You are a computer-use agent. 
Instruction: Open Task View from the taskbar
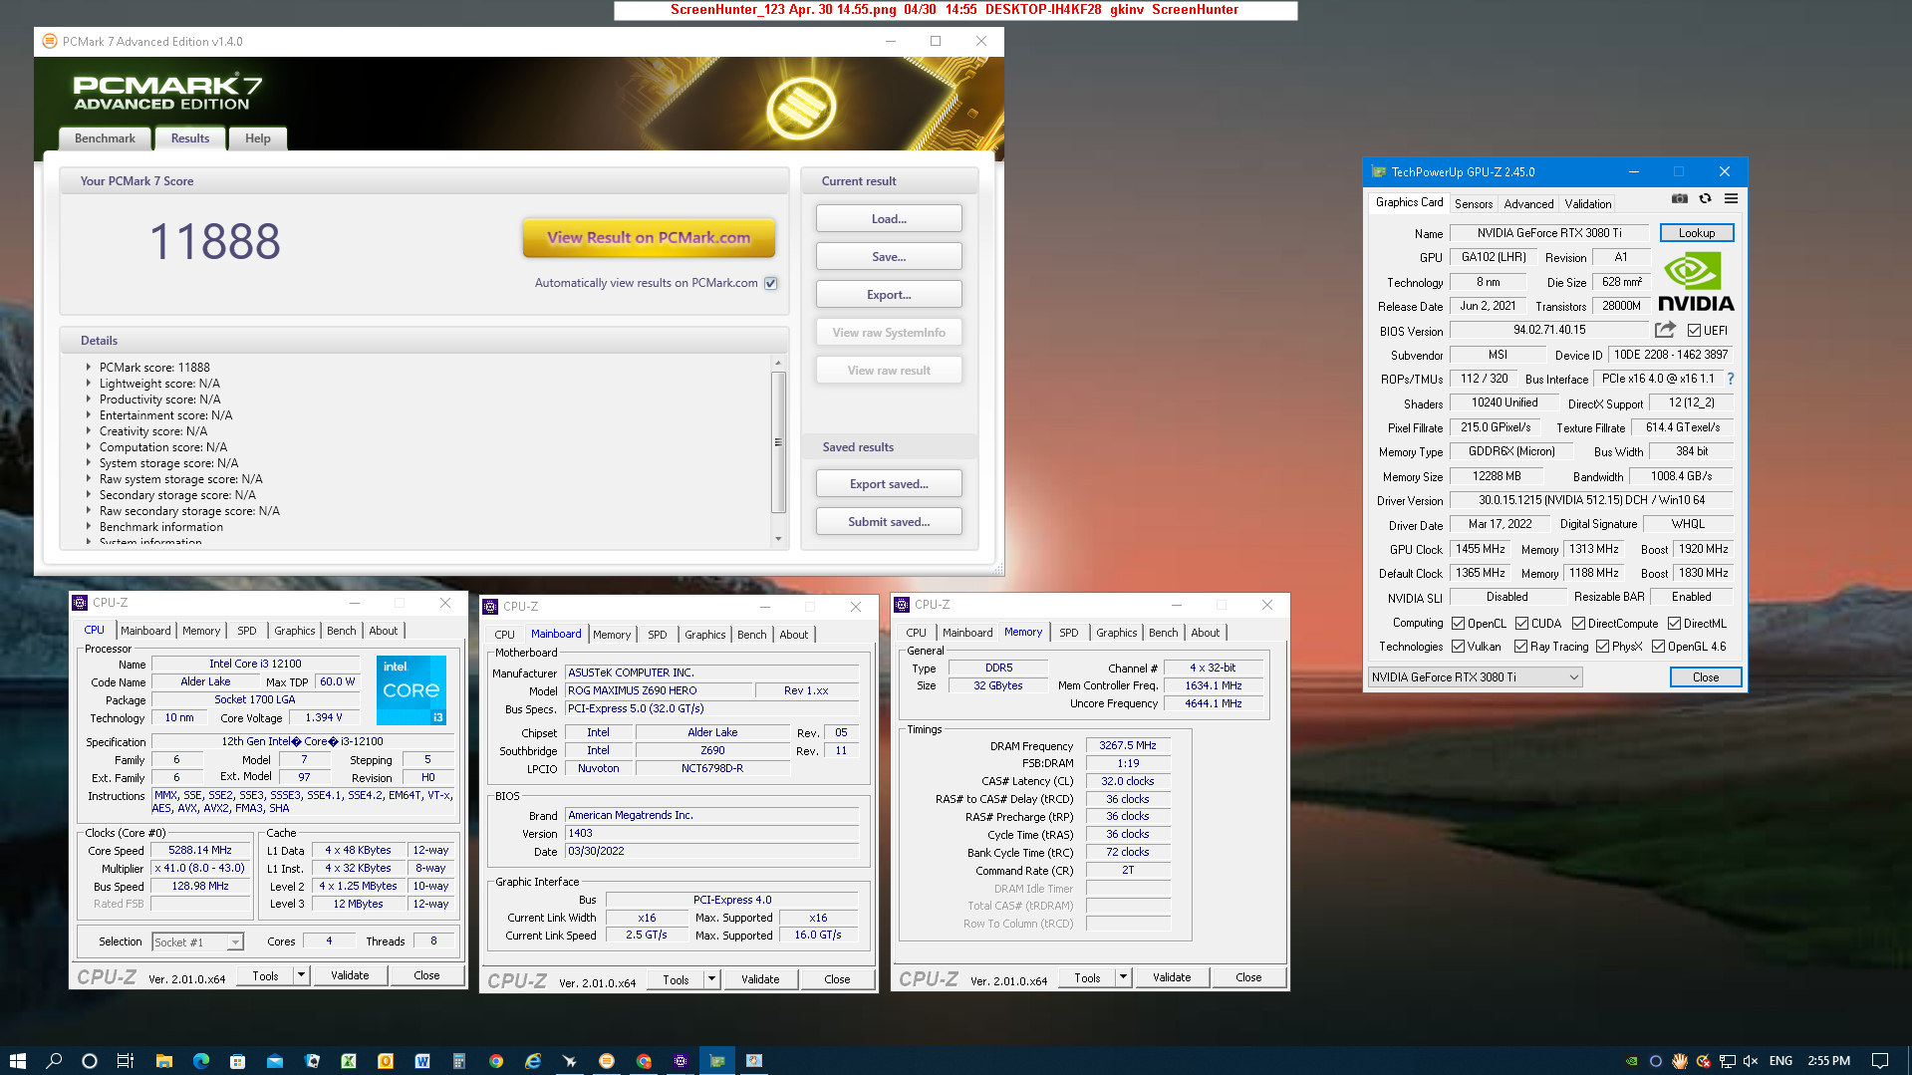click(x=126, y=1061)
